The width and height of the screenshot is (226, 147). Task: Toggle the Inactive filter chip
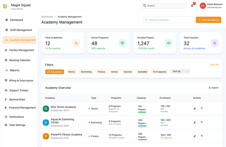[x=128, y=72]
